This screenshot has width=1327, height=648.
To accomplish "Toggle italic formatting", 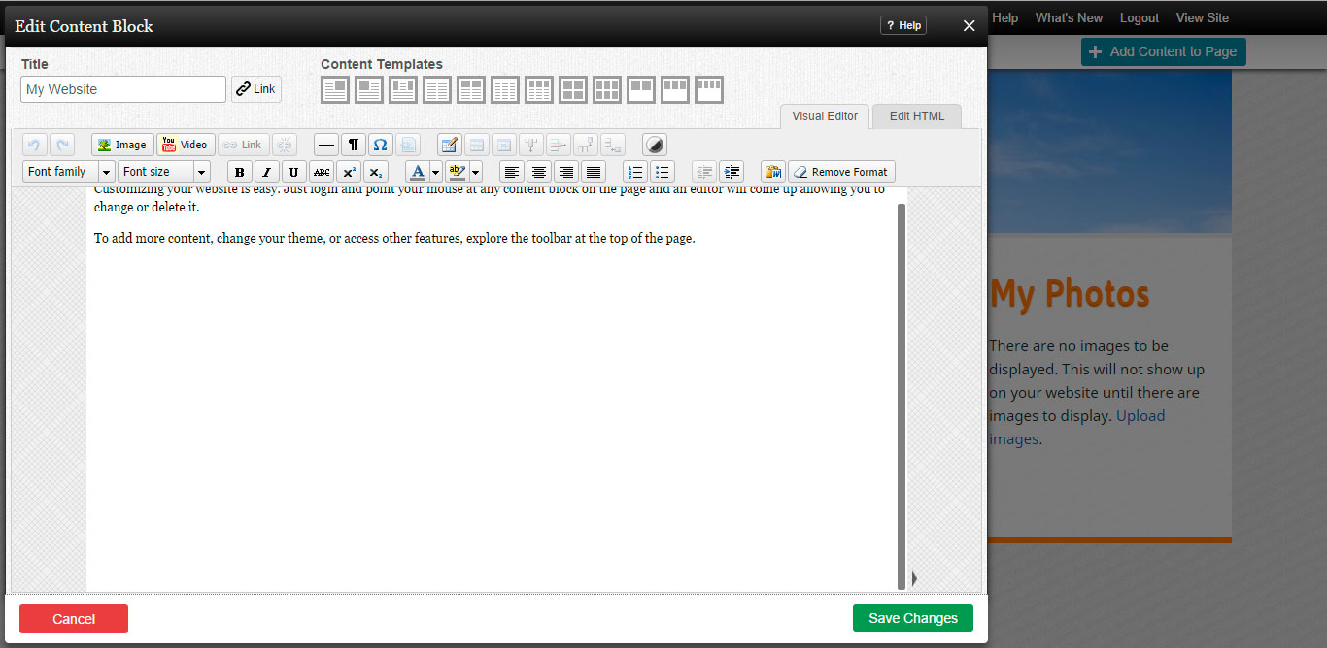I will coord(267,172).
